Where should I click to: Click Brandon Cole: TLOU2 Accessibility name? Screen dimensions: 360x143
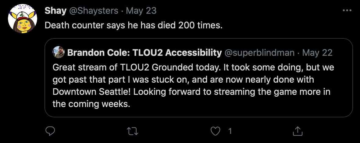tap(144, 53)
